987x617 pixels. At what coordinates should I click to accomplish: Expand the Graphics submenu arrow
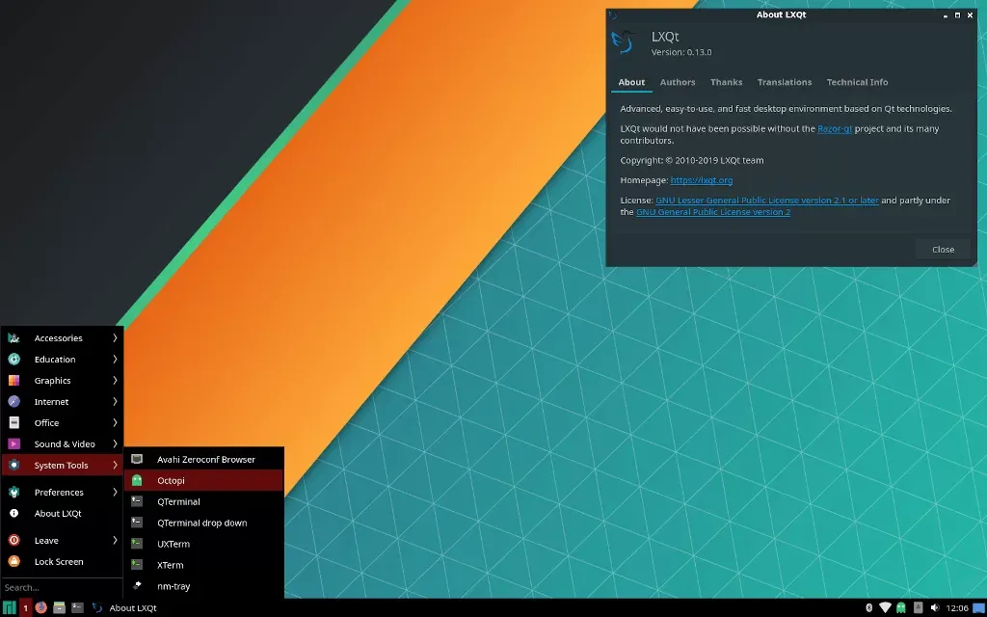point(116,380)
